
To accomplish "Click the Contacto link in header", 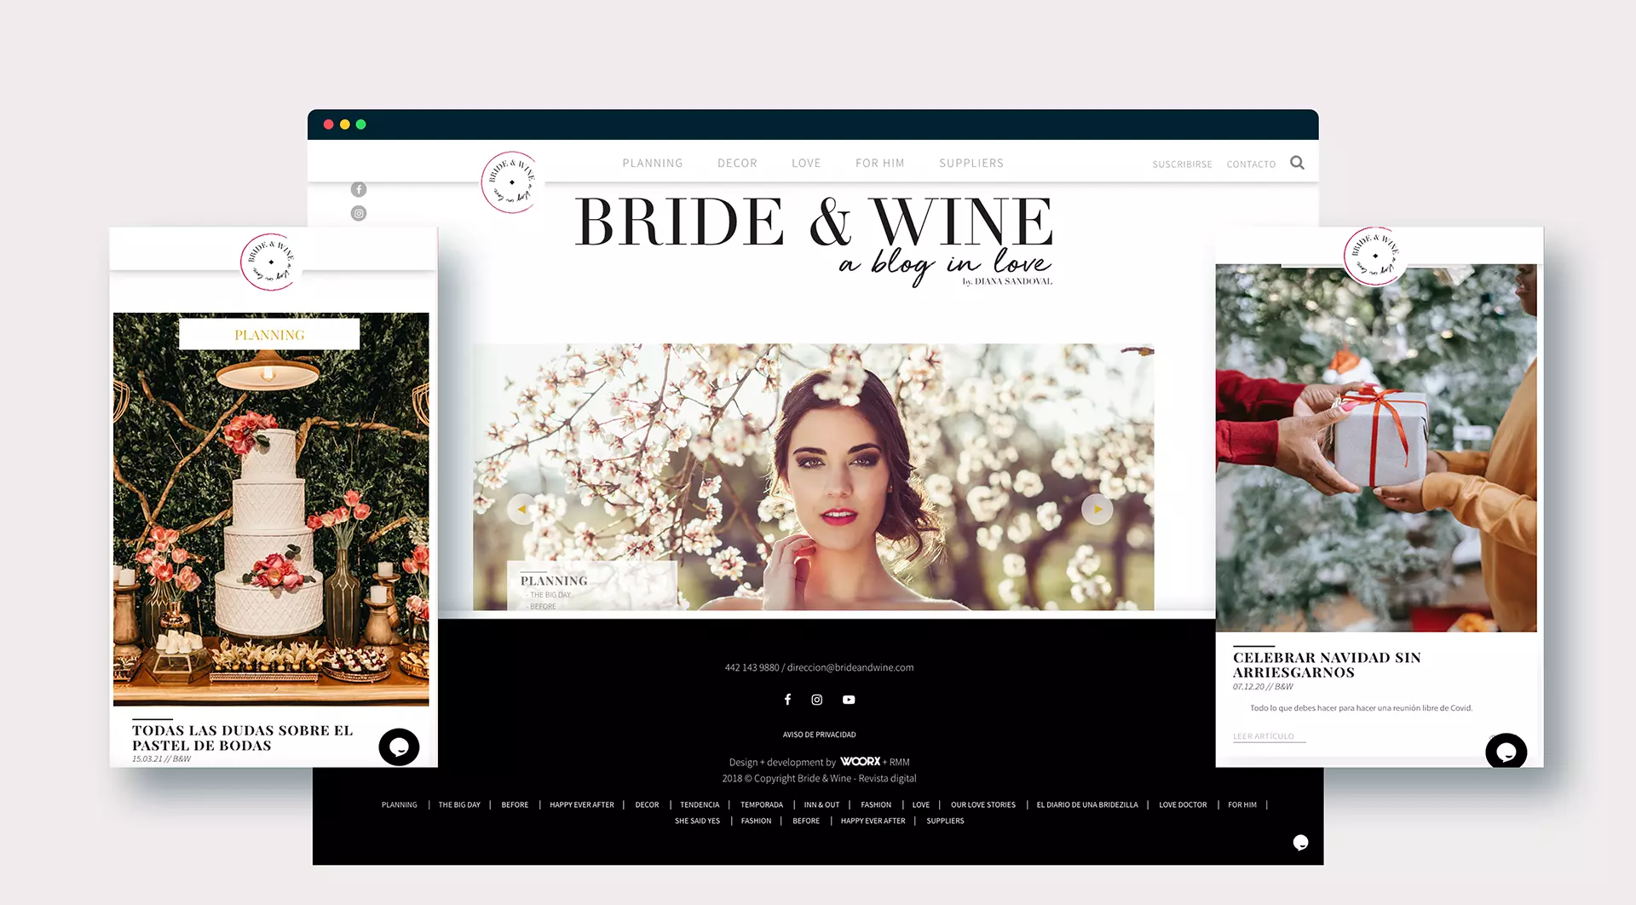I will click(1251, 164).
